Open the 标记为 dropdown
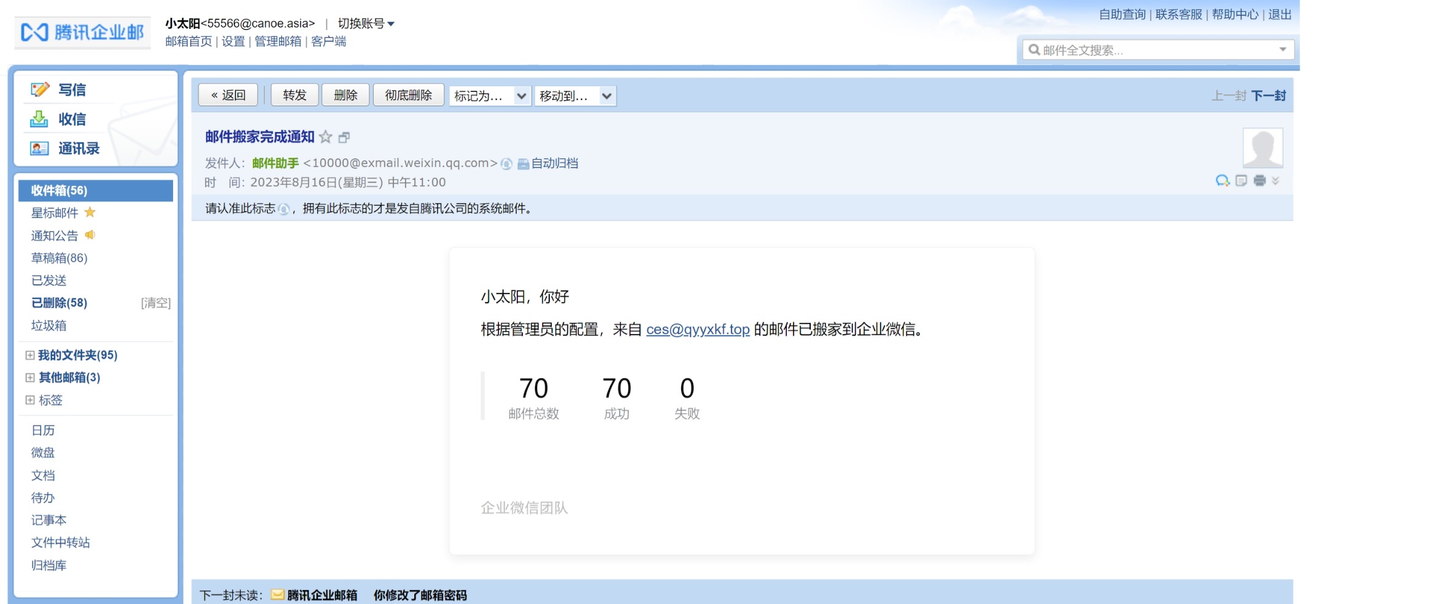 point(490,96)
